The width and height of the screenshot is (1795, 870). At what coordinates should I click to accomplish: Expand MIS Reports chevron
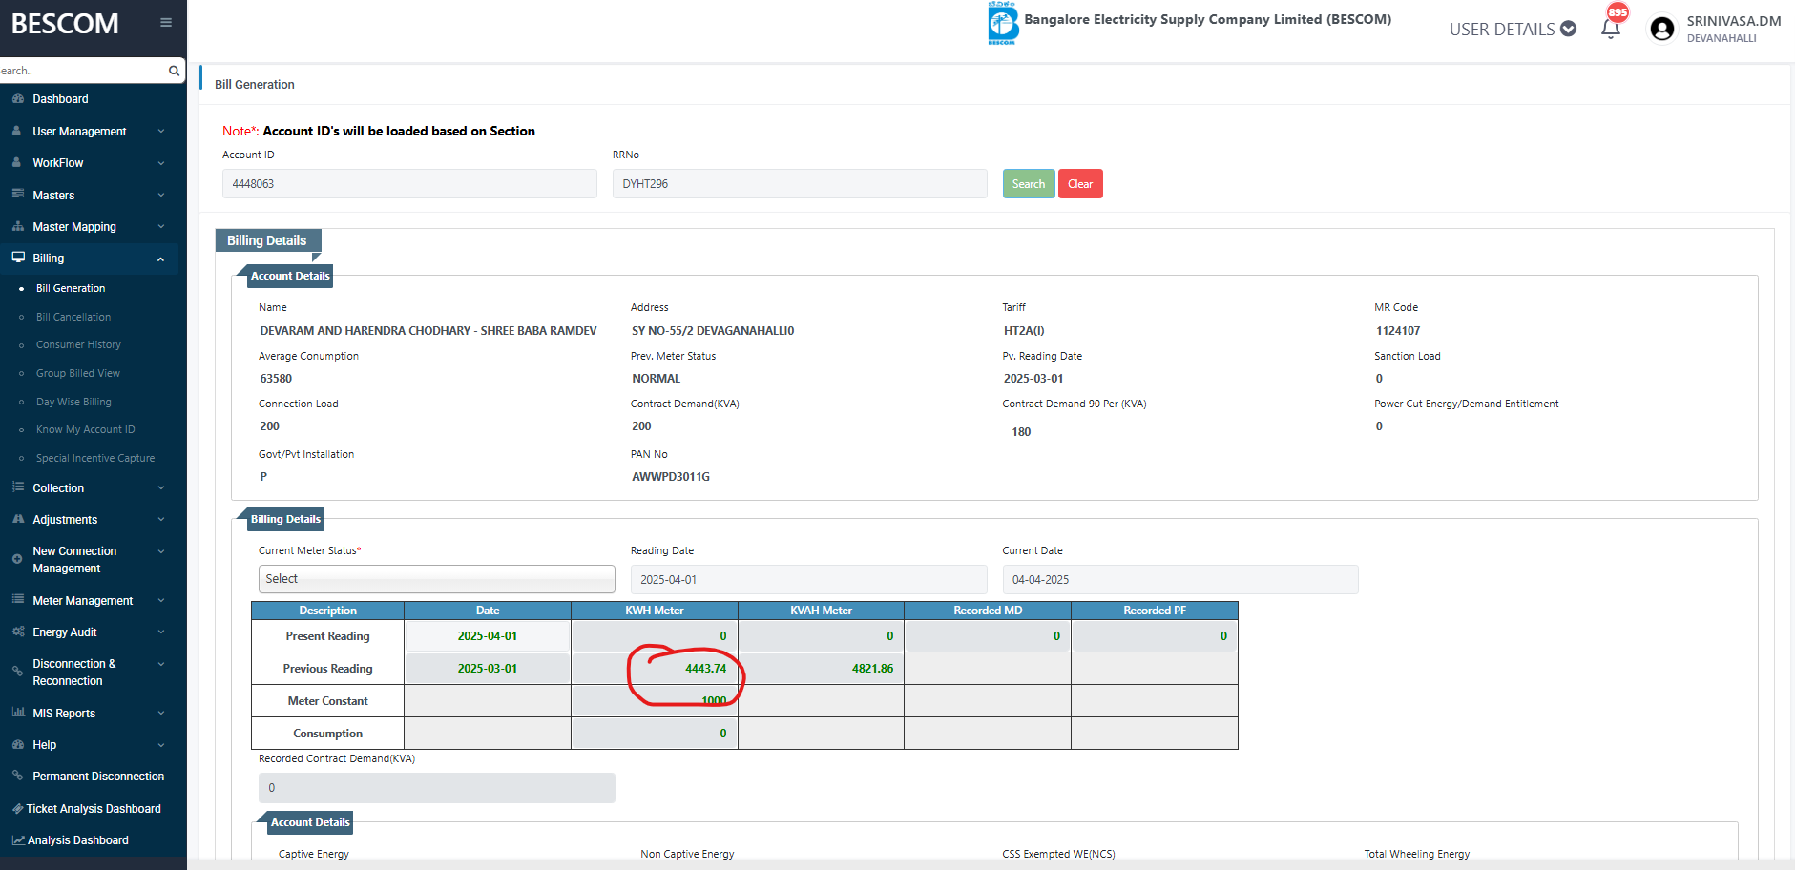[x=161, y=714]
